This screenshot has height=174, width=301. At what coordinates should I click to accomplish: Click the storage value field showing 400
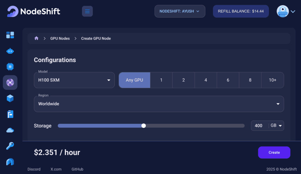[260, 126]
